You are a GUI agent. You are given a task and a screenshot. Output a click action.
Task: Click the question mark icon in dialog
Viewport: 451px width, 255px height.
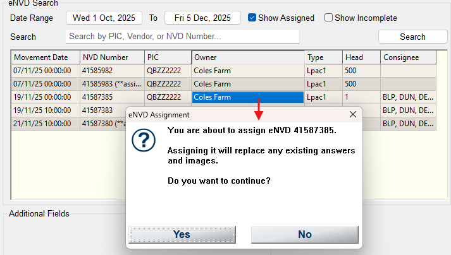pos(143,142)
